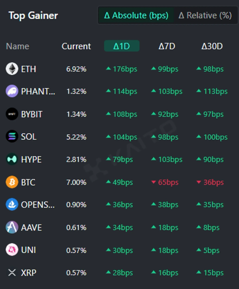Click the orange Bitcoin logo icon
The width and height of the screenshot is (239, 289).
tap(12, 182)
